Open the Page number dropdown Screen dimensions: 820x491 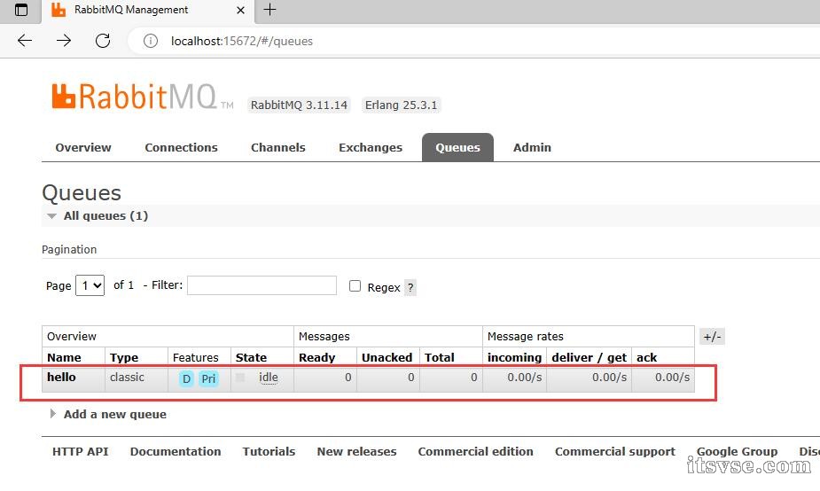pyautogui.click(x=90, y=285)
